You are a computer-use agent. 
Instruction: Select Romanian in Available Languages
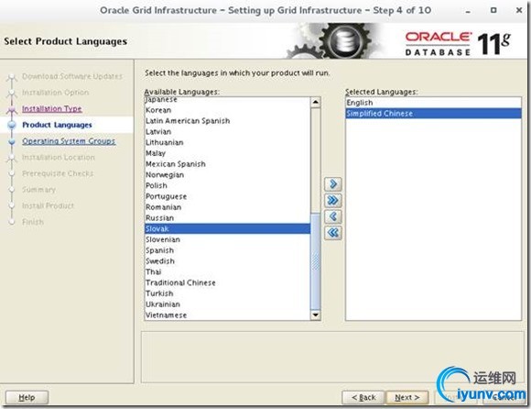[227, 207]
